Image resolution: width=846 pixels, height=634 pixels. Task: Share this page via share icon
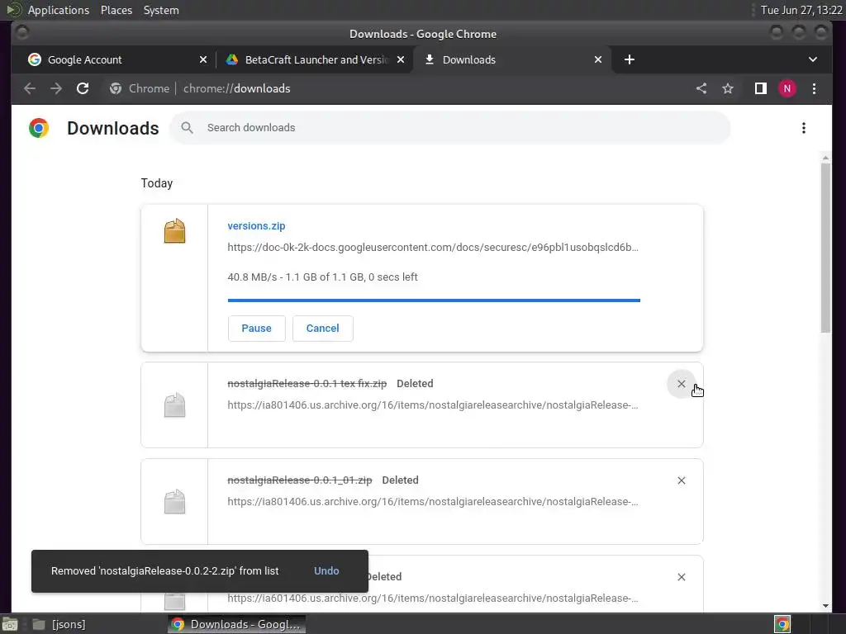(701, 88)
